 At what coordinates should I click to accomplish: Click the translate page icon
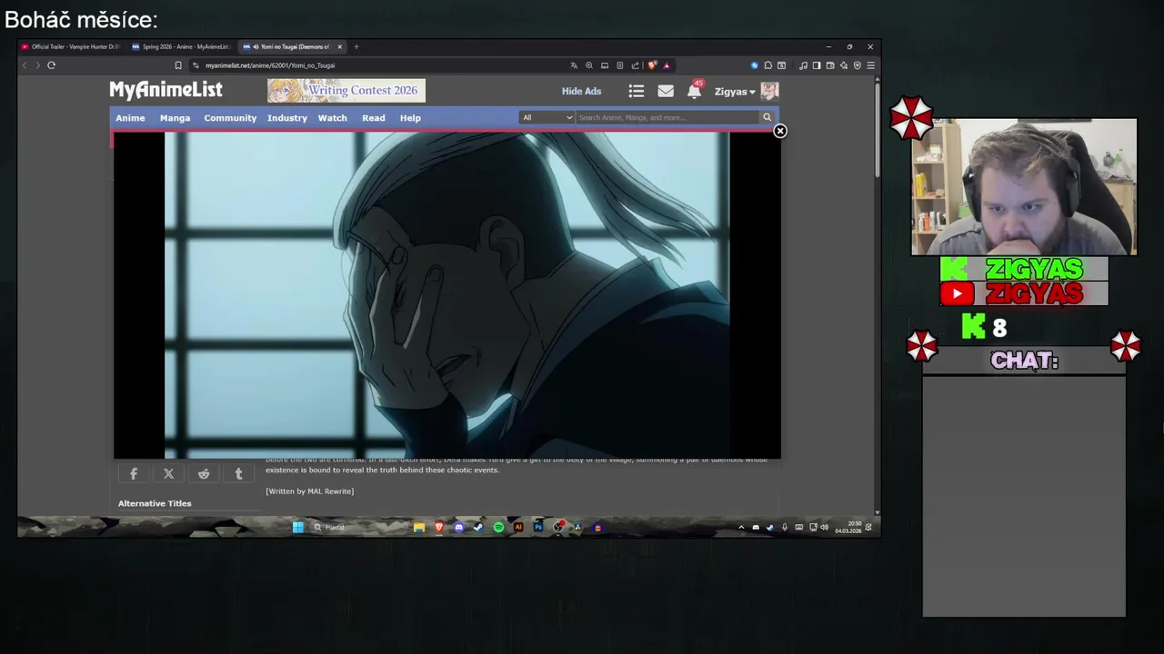574,65
